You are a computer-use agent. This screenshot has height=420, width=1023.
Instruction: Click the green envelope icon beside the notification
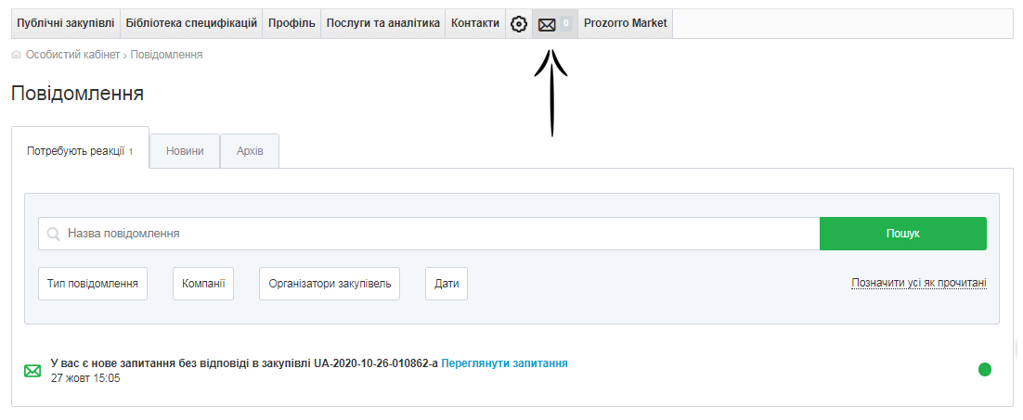point(32,371)
